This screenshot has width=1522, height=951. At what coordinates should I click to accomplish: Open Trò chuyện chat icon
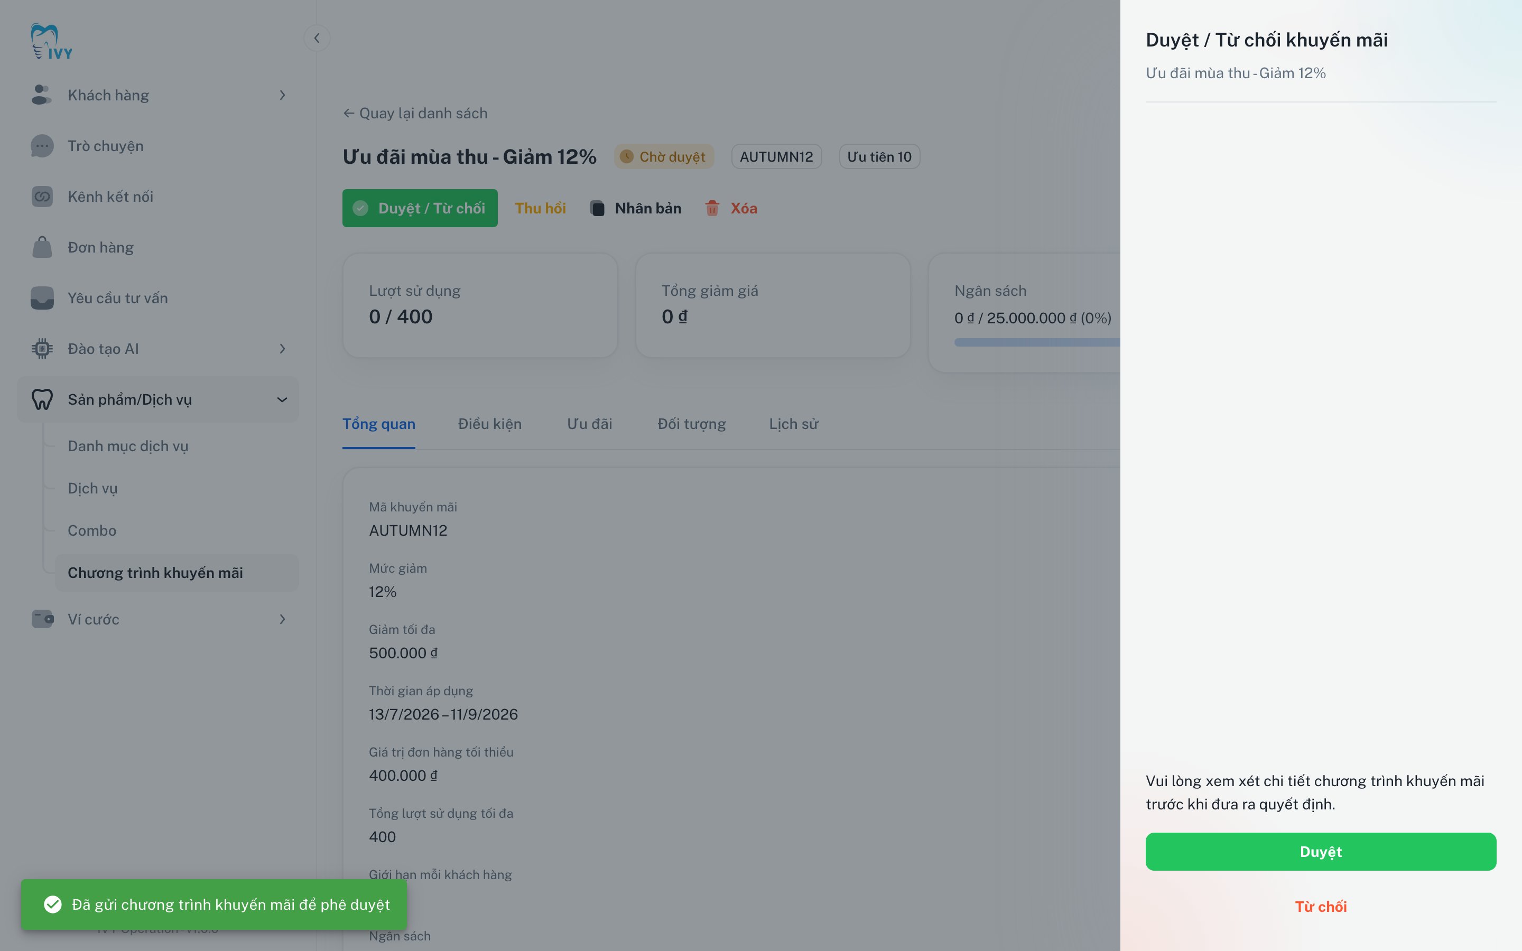(x=42, y=146)
